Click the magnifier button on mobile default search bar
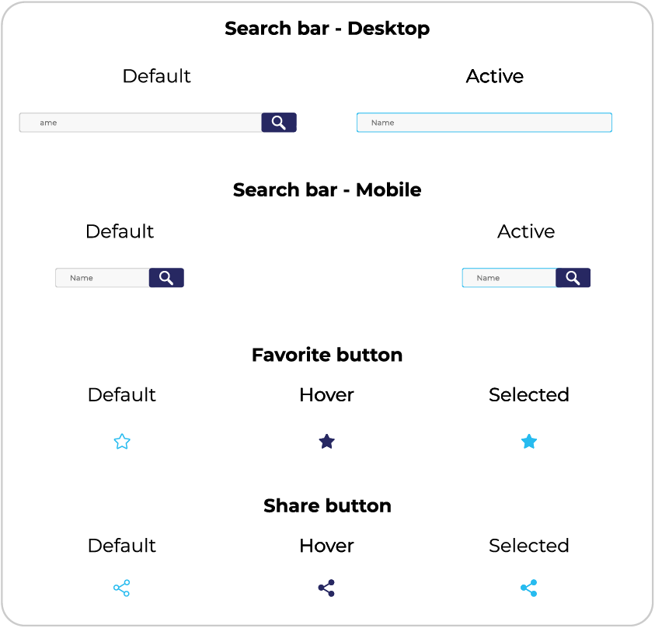655x628 pixels. pyautogui.click(x=166, y=278)
